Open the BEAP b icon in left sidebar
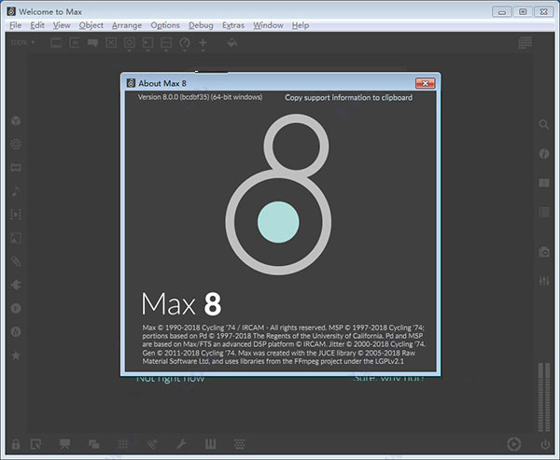The height and width of the screenshot is (460, 560). 16,332
